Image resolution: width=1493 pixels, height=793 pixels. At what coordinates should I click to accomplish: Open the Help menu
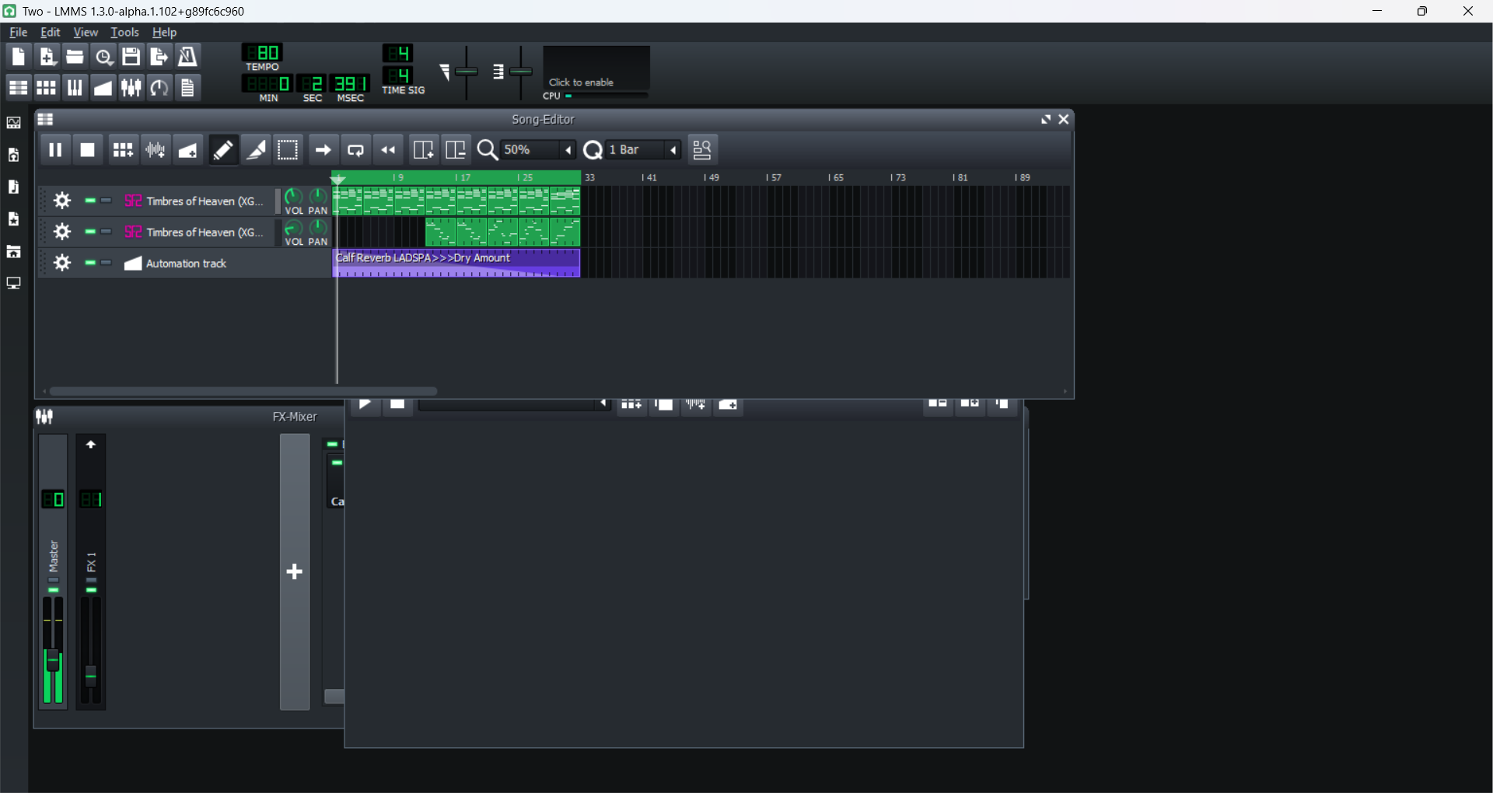[x=164, y=32]
